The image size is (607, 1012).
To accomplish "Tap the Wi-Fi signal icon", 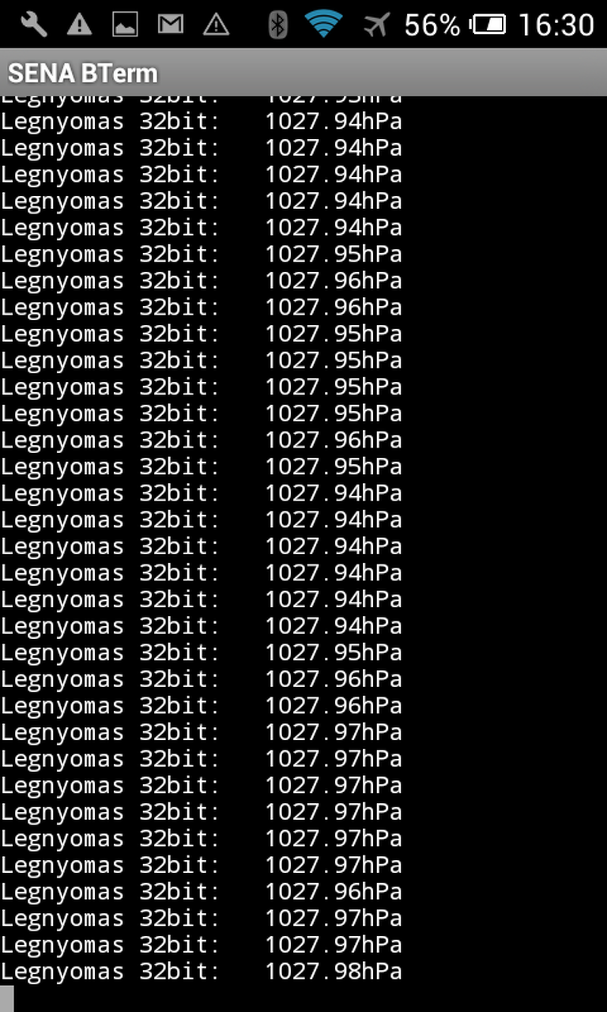I will point(324,25).
